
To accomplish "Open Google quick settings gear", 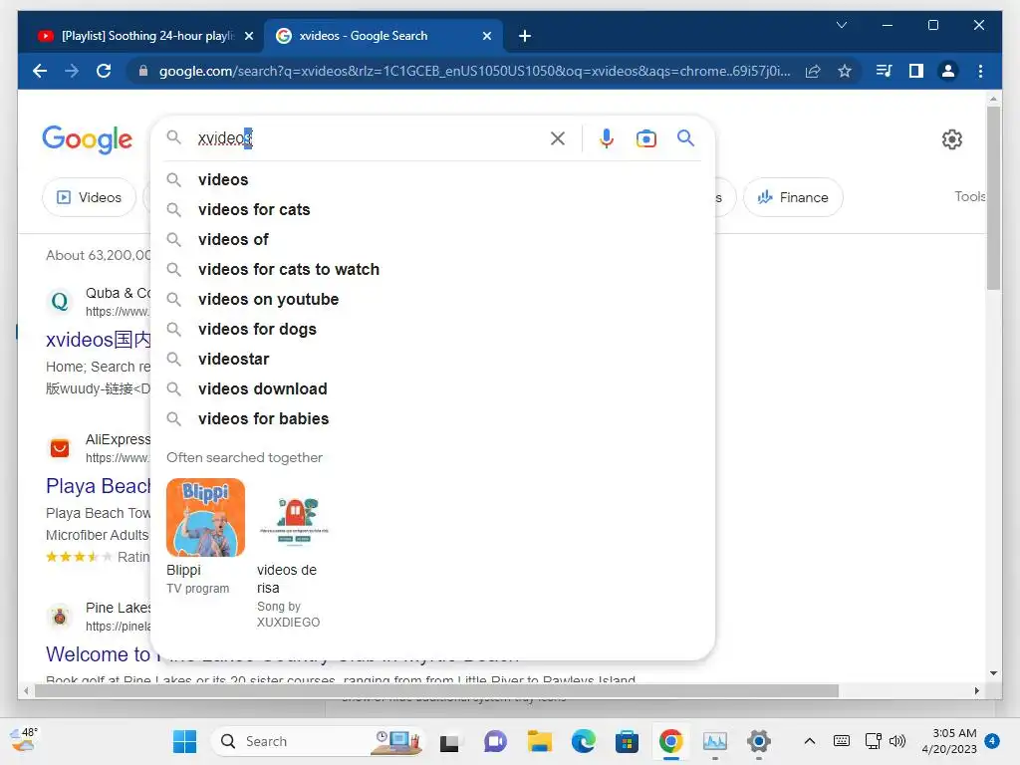I will click(951, 139).
